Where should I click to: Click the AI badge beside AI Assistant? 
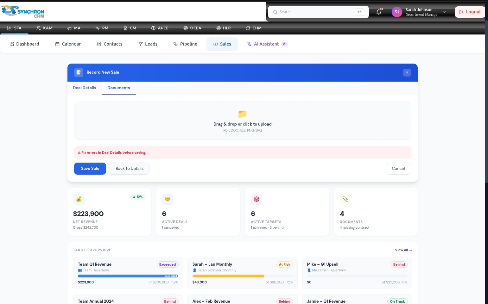tap(285, 44)
